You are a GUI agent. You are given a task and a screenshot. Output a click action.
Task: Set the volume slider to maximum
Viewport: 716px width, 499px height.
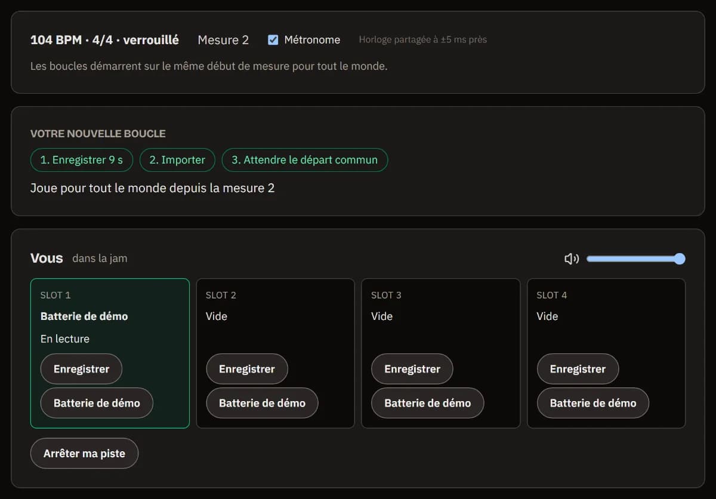[x=679, y=258]
